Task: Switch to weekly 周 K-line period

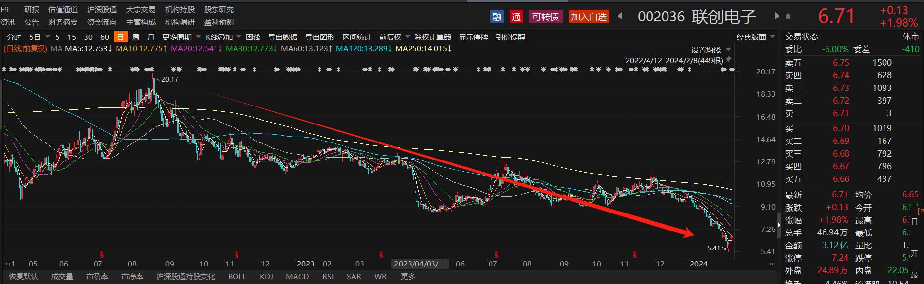Action: pos(136,37)
